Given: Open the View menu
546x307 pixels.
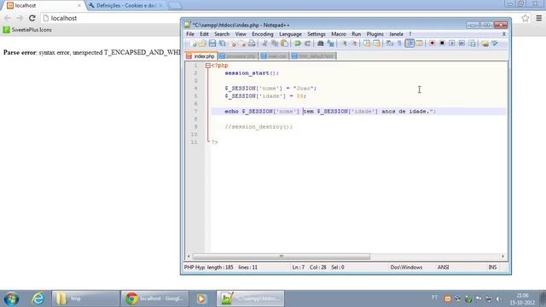Looking at the screenshot, I should [x=241, y=34].
